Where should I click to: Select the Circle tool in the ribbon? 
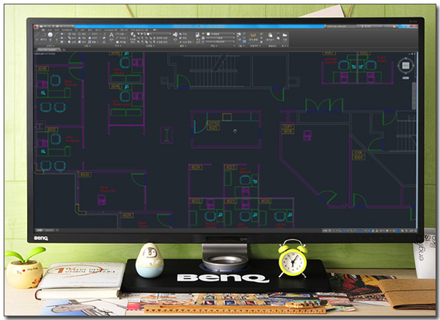50,35
